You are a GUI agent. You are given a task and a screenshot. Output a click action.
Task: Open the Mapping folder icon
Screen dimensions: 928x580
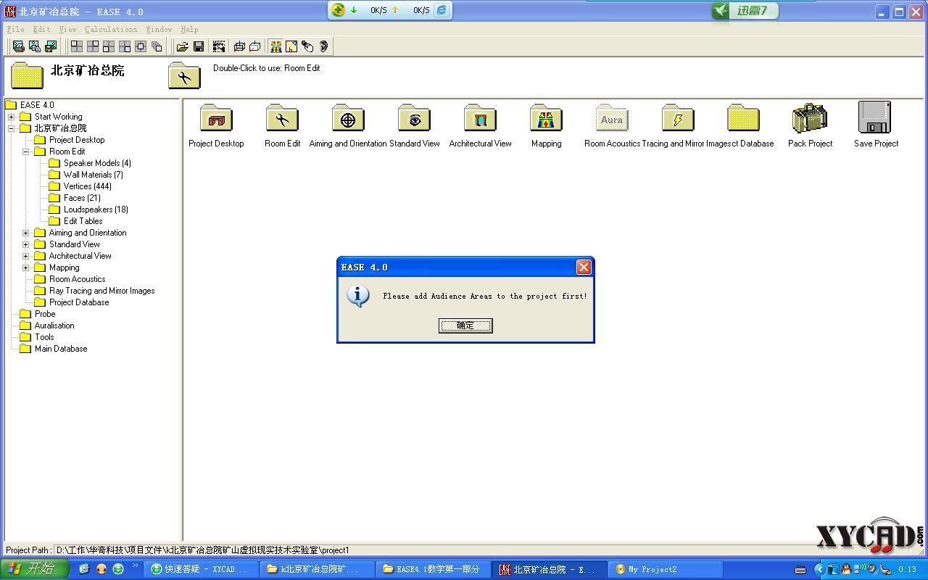546,118
